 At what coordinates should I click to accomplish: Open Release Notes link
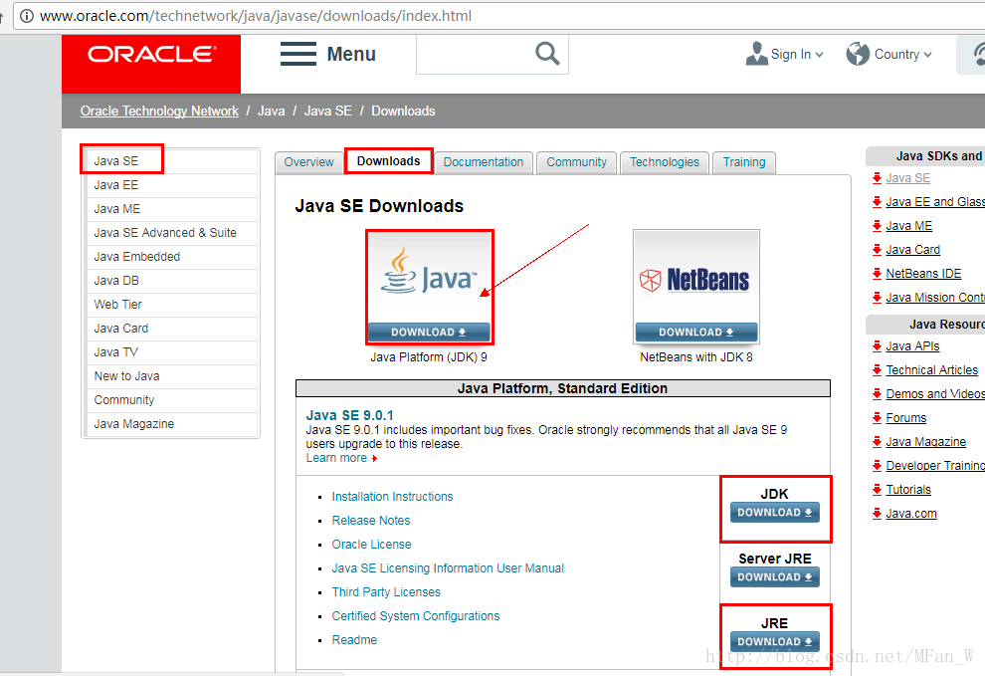click(371, 521)
